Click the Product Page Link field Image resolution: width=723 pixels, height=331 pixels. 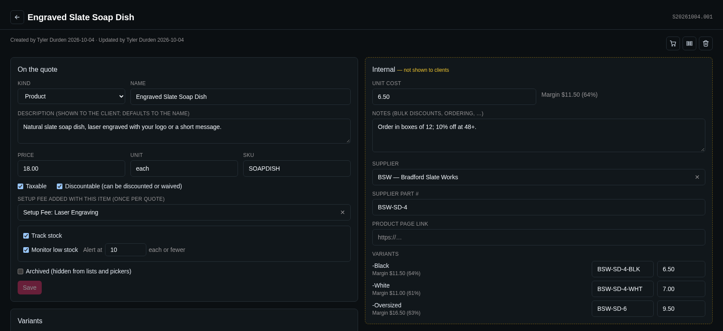(539, 237)
